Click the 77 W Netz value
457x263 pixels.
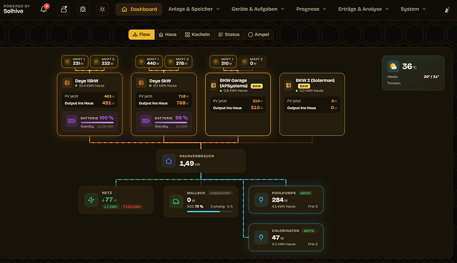109,200
